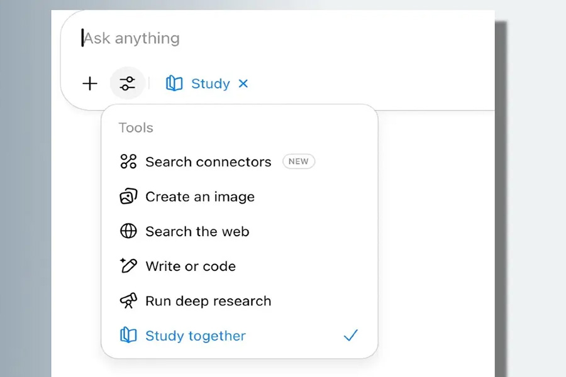Click the globe icon for web search
The height and width of the screenshot is (377, 566).
tap(128, 231)
